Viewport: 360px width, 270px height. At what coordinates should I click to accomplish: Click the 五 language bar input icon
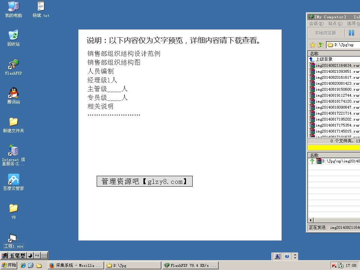click(x=278, y=256)
